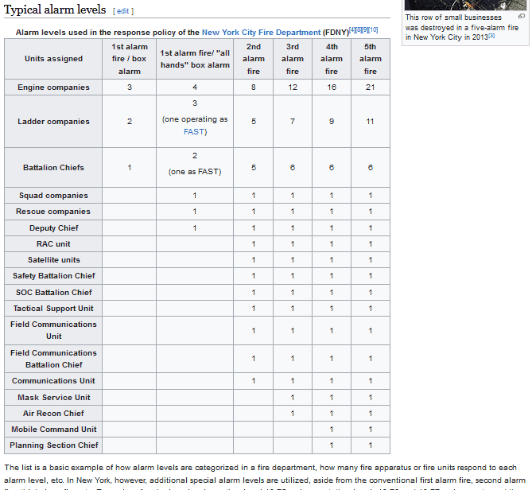Click the '21' cell in Engine companies row
The image size is (532, 490).
(x=371, y=87)
